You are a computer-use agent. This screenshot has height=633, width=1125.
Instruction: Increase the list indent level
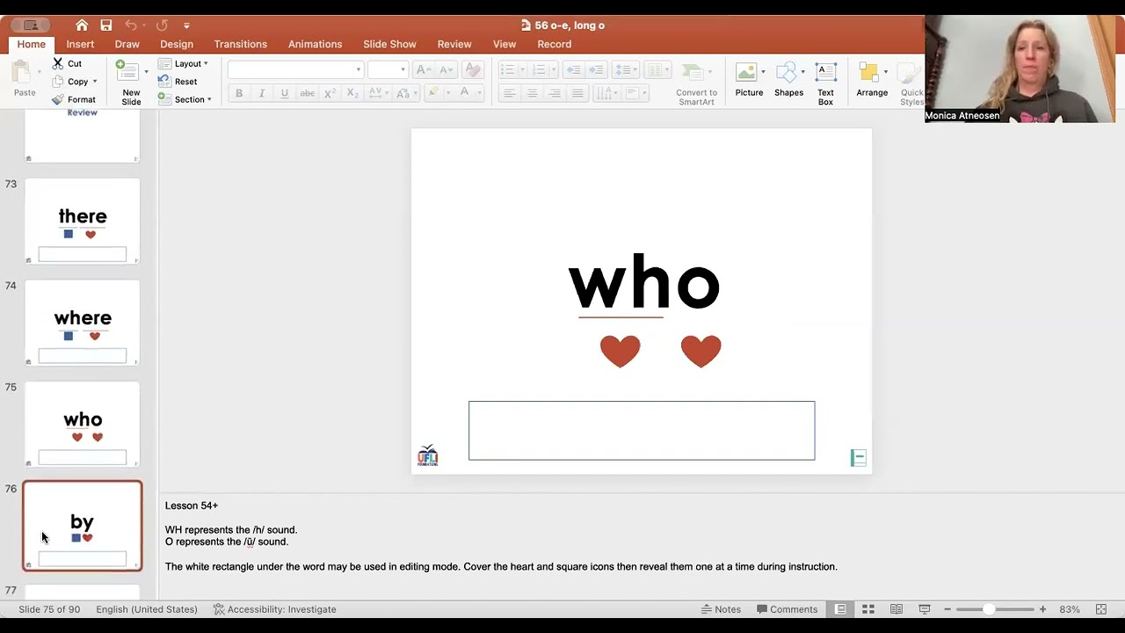click(x=596, y=70)
